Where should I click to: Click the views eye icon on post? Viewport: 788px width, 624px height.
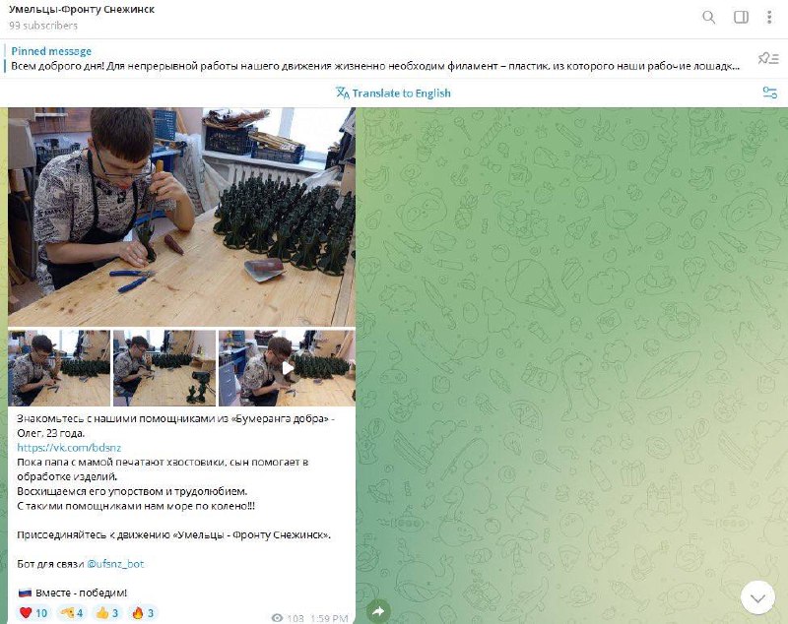coord(277,618)
